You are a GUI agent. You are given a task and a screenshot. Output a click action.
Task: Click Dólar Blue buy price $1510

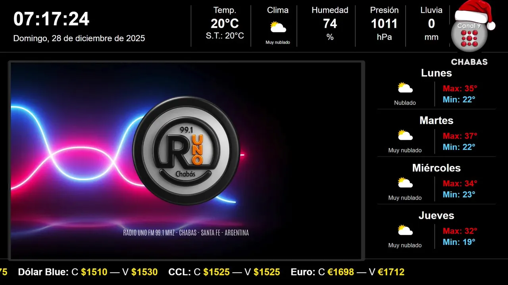click(x=94, y=272)
